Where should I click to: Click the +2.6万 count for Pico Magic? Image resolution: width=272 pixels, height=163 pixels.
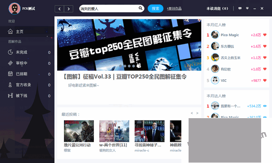click(x=256, y=35)
